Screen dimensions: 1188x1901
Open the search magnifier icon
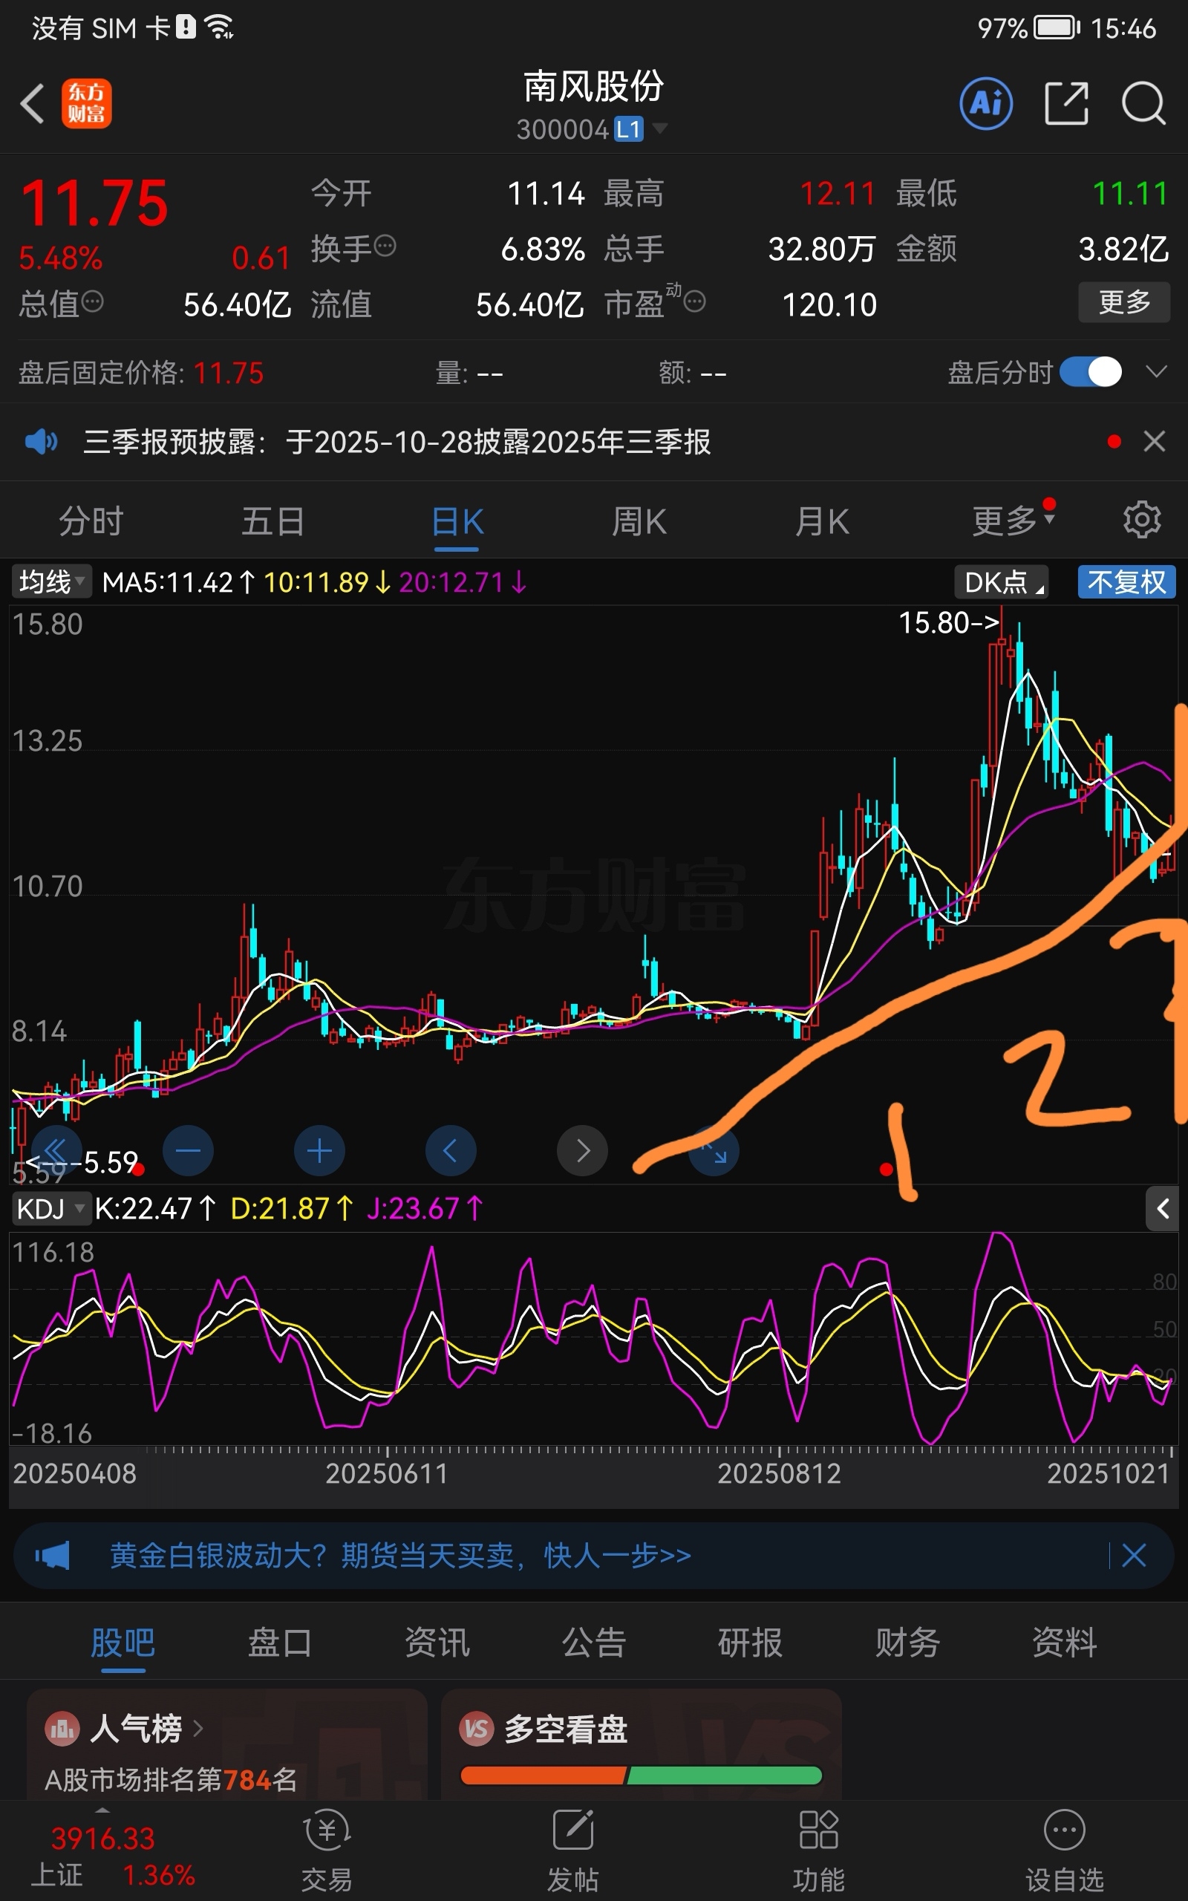point(1143,103)
